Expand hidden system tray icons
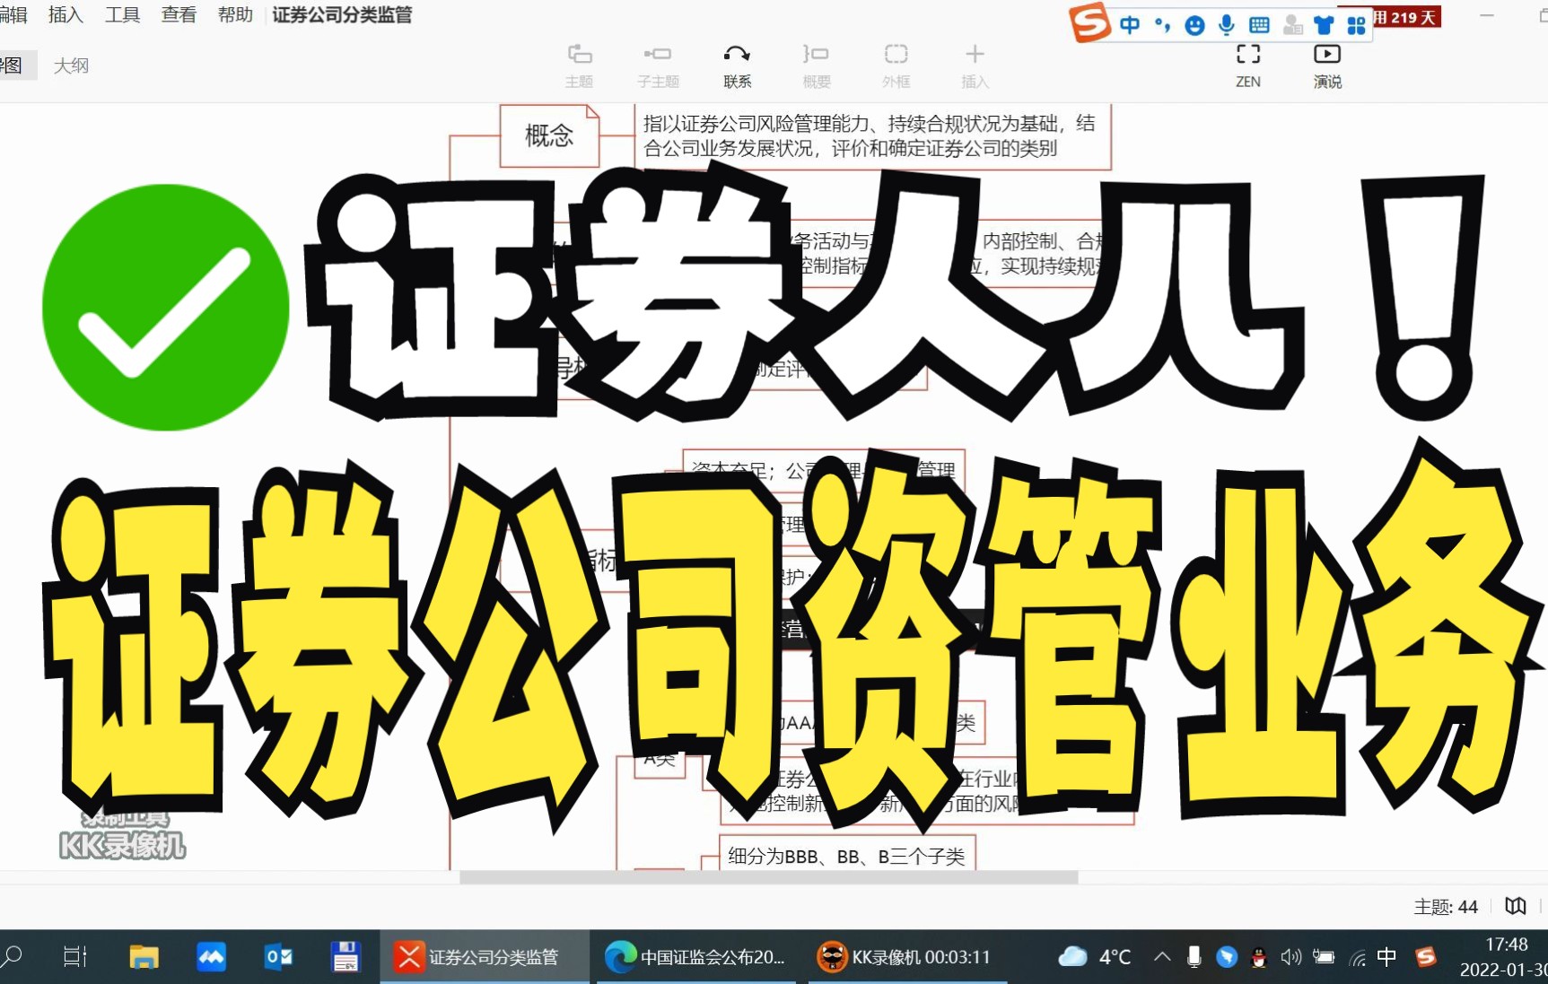 pos(1162,957)
